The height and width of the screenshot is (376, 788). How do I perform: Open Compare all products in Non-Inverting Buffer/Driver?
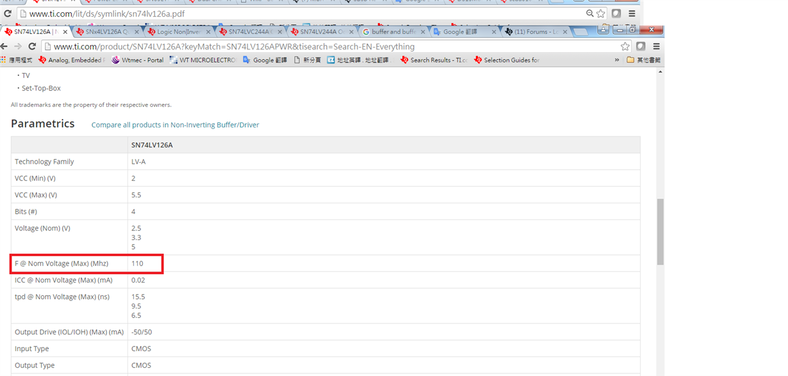[x=175, y=125]
